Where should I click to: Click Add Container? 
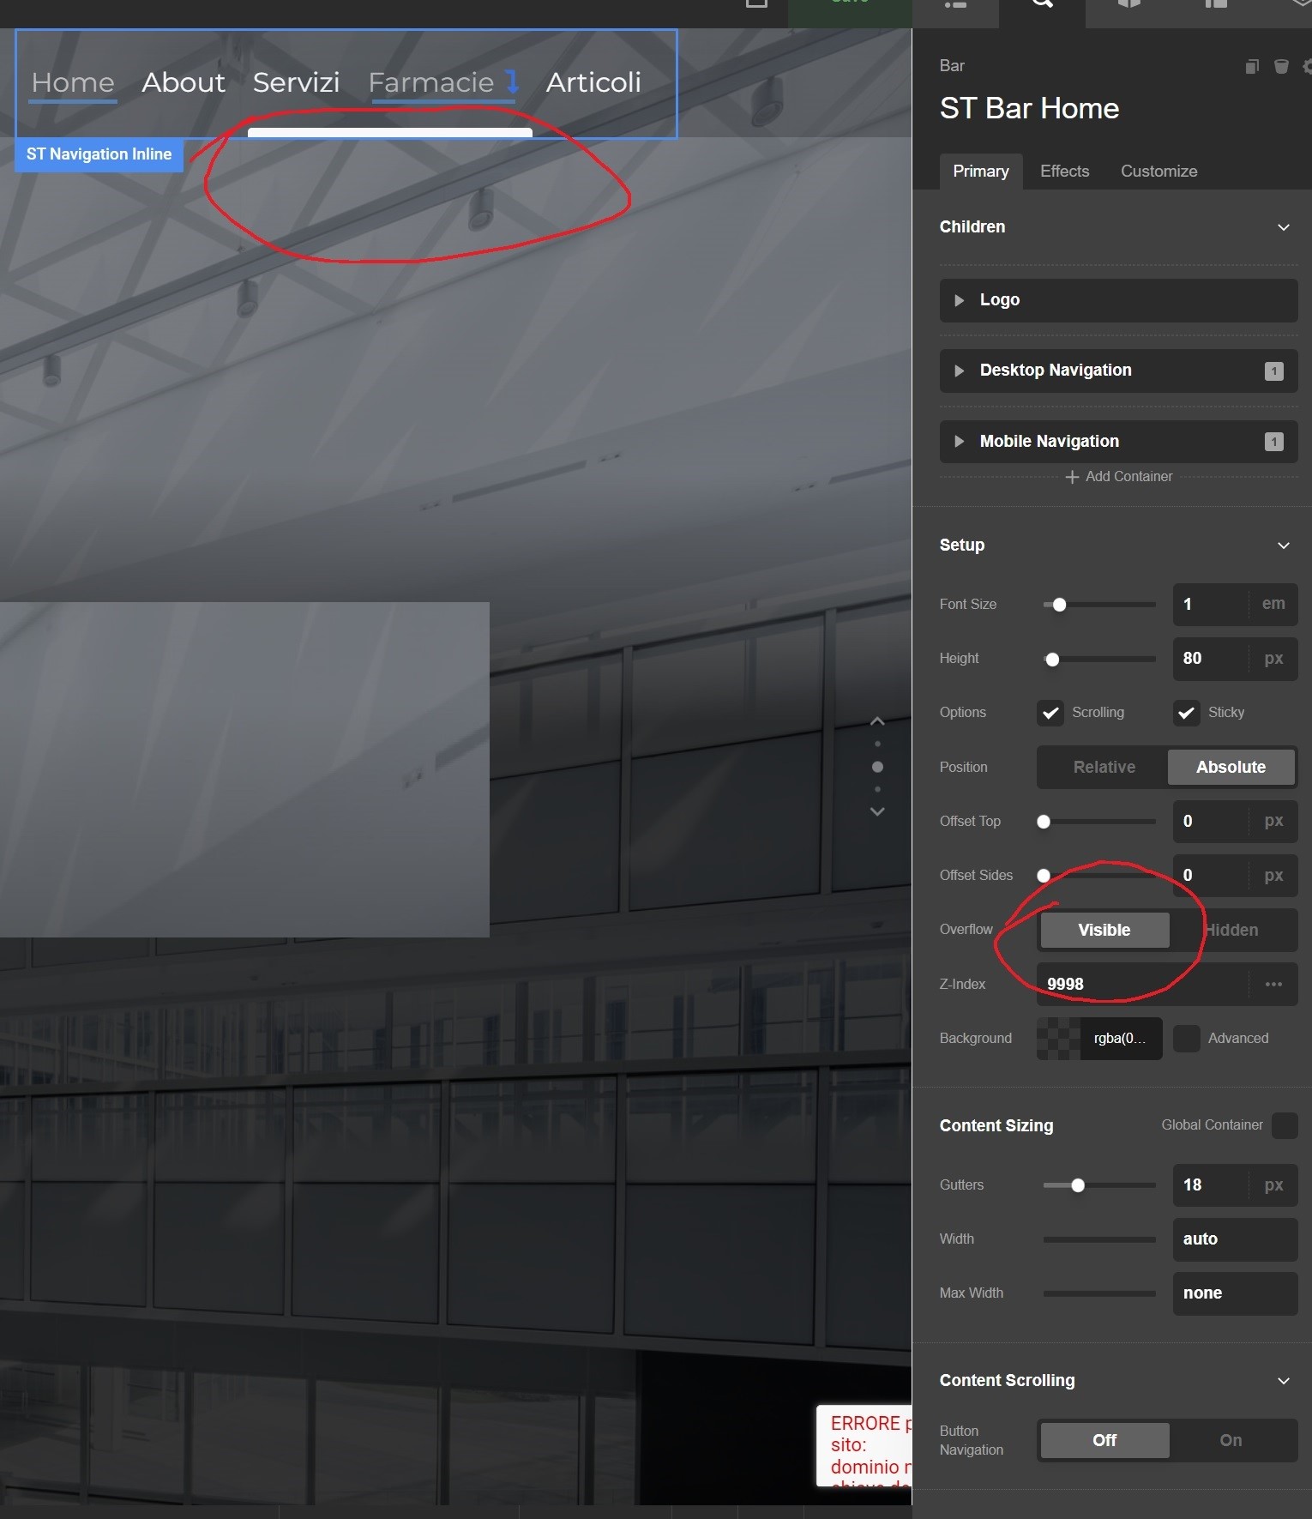[1119, 477]
